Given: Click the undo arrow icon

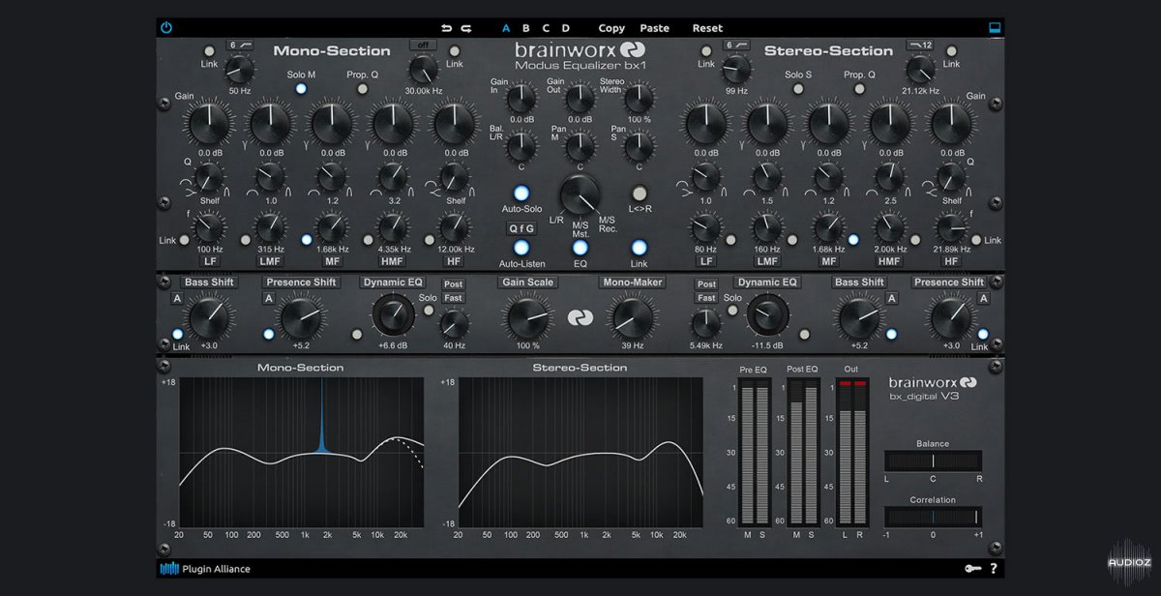Looking at the screenshot, I should 447,28.
